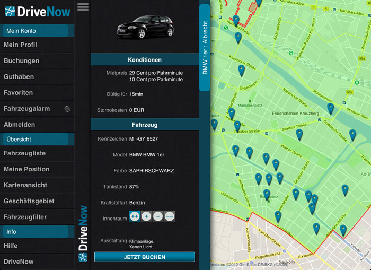This screenshot has width=371, height=270.
Task: Select the car pin right of Skalitzer Straße label
Action: (299, 135)
